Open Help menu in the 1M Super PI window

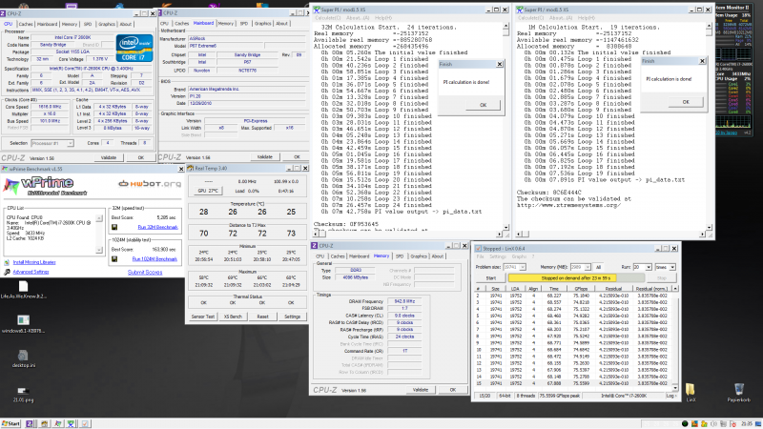[x=586, y=18]
